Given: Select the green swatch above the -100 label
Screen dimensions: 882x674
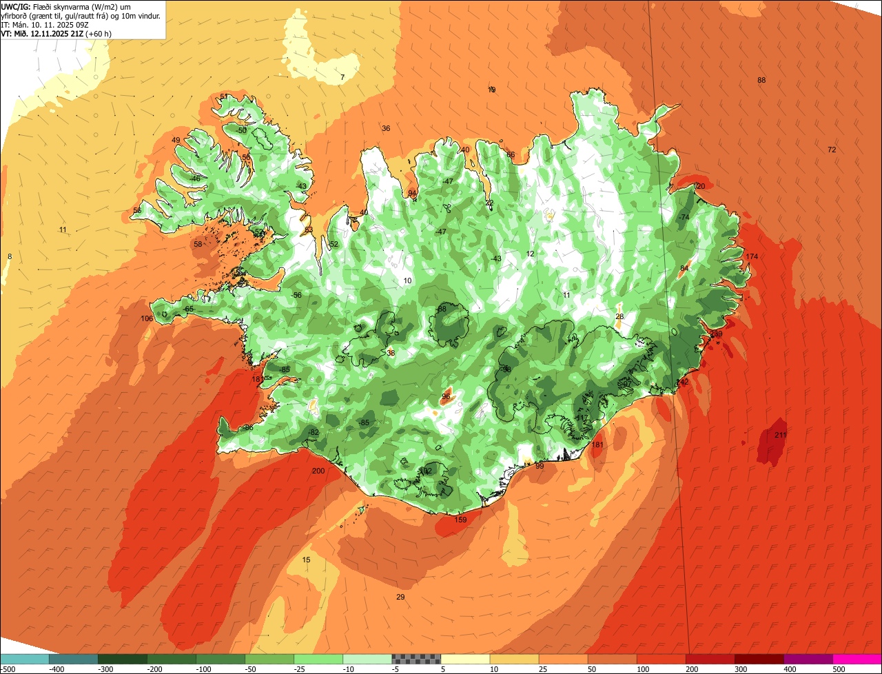Looking at the screenshot, I should [220, 659].
